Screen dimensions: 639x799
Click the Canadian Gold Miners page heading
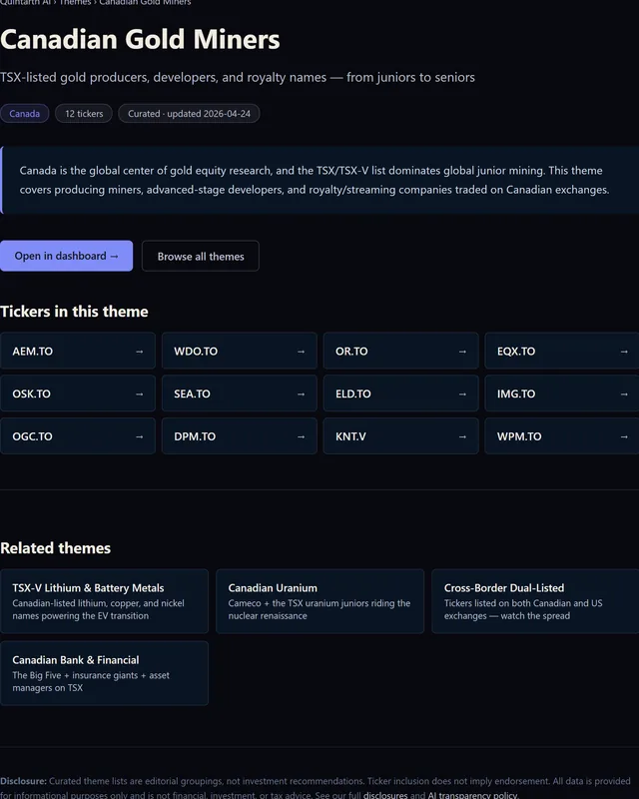point(140,39)
